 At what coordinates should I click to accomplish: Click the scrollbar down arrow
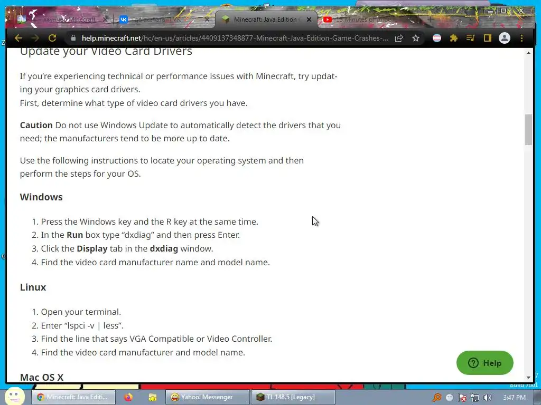point(528,378)
